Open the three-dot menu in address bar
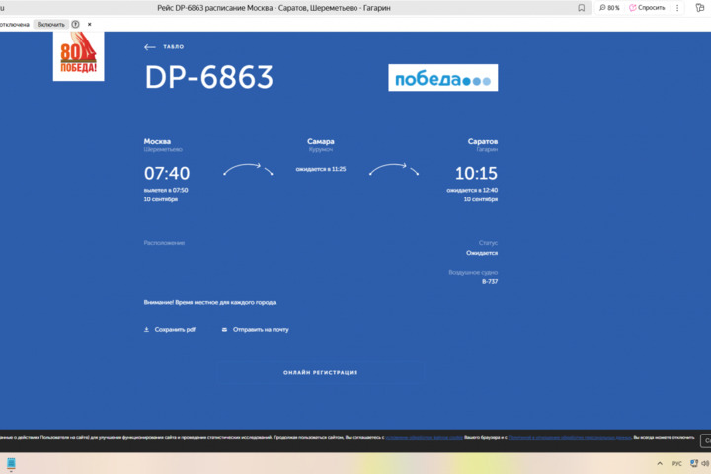The image size is (711, 474). click(677, 8)
